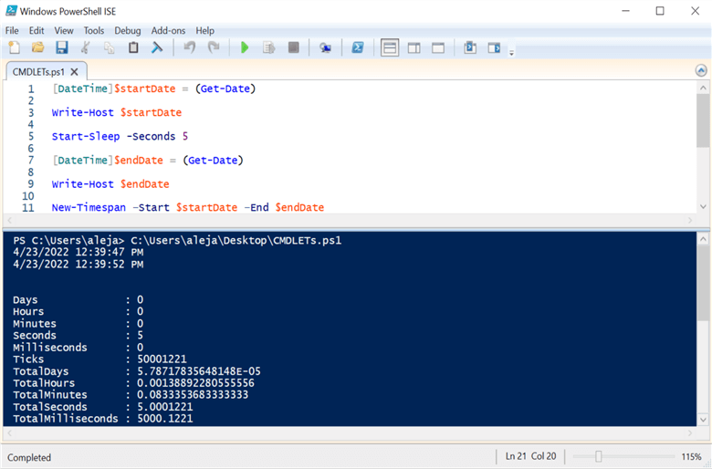
Task: Show the Command Add-on pane icon
Action: pos(494,47)
